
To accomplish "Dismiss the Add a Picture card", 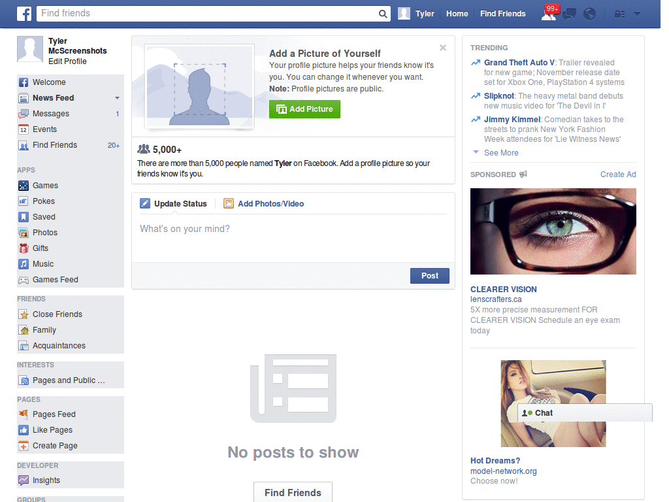I will click(x=443, y=48).
